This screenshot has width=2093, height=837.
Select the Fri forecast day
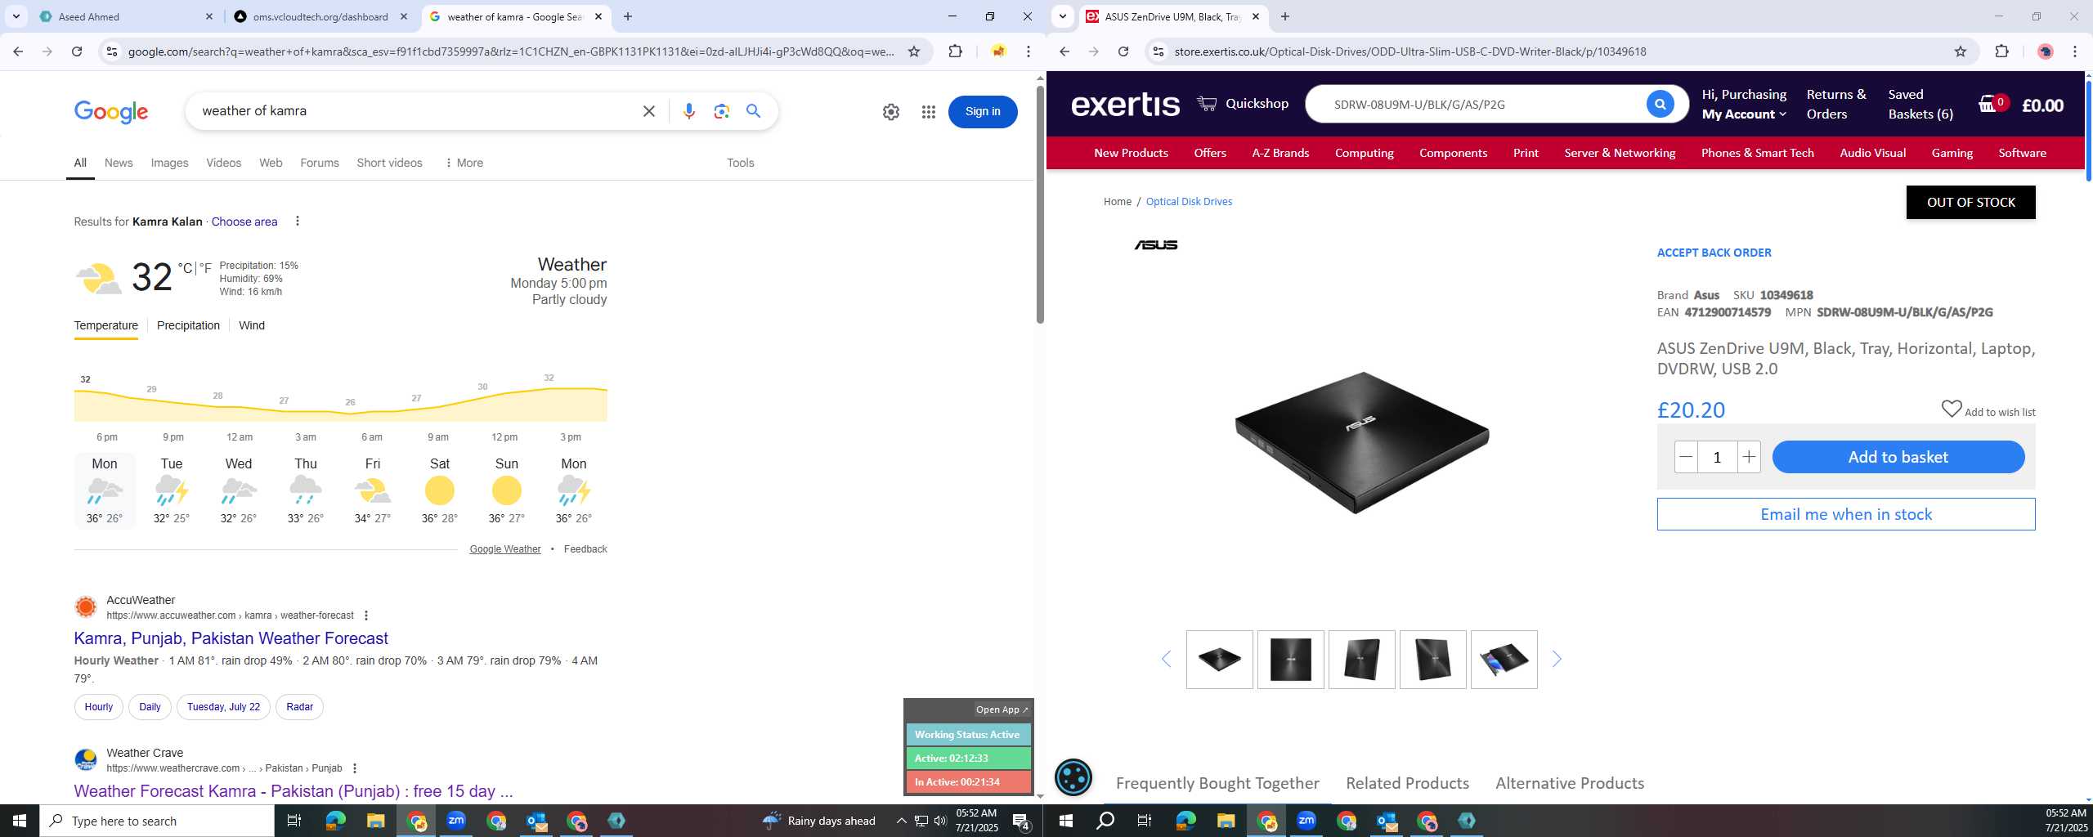tap(372, 490)
